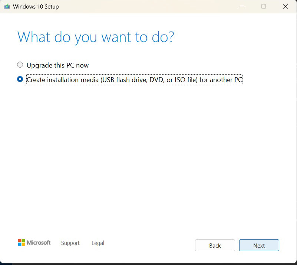Minimize the Windows 10 Setup window
Viewport: 297px width, 265px height.
click(x=242, y=6)
